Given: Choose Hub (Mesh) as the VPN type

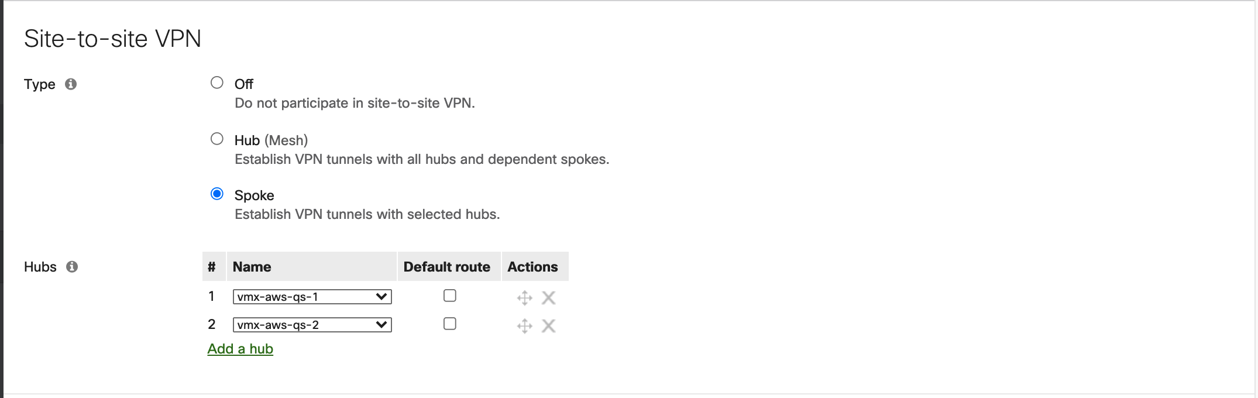Looking at the screenshot, I should [217, 139].
